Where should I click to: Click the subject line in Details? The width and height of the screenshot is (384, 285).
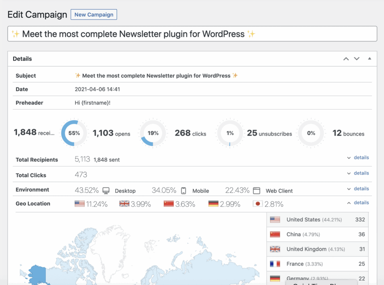tap(156, 76)
